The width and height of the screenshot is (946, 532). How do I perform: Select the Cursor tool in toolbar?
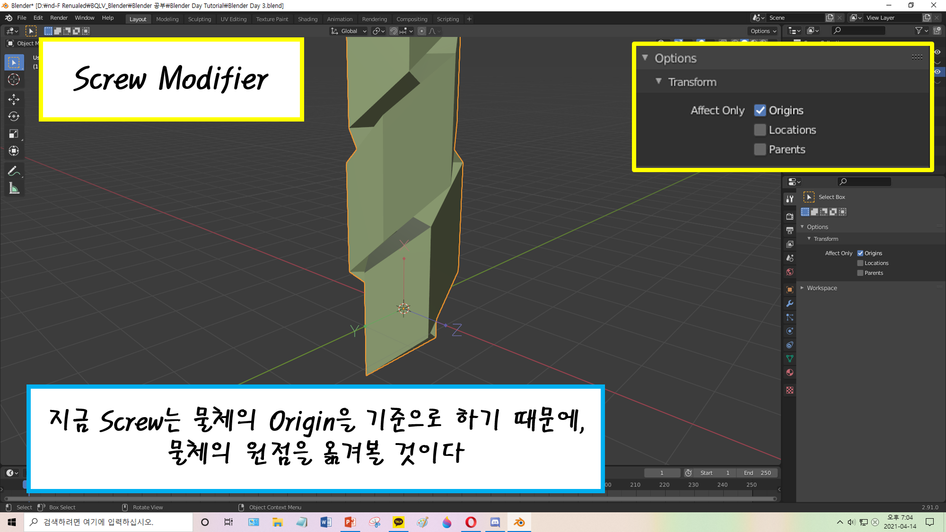pyautogui.click(x=14, y=79)
